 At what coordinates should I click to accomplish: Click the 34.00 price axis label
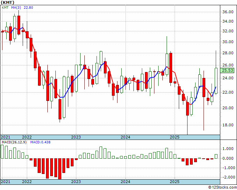(228, 21)
